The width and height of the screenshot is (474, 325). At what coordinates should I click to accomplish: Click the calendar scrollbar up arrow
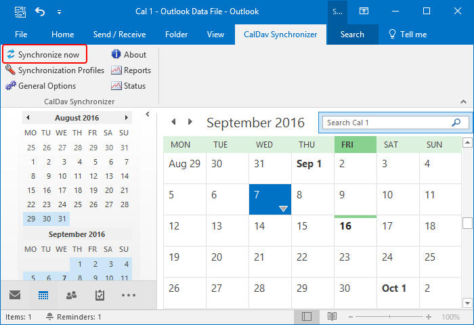point(467,142)
